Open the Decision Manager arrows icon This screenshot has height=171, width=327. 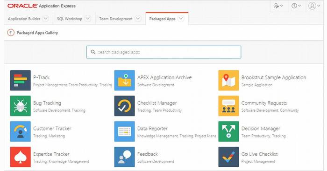(x=228, y=131)
